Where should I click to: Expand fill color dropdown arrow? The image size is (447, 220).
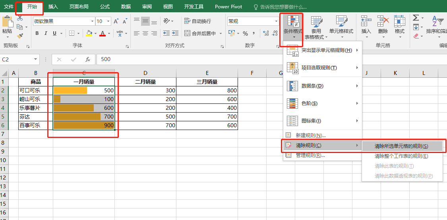[95, 34]
